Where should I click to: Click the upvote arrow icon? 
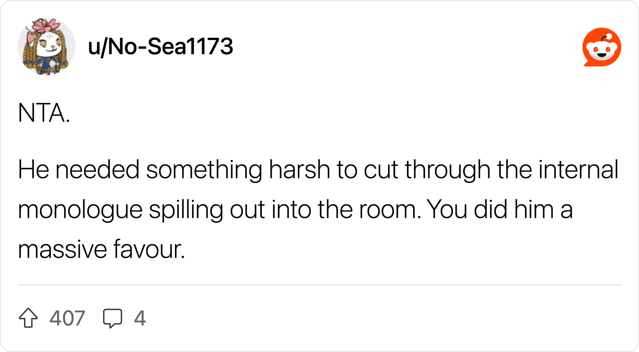pos(28,318)
